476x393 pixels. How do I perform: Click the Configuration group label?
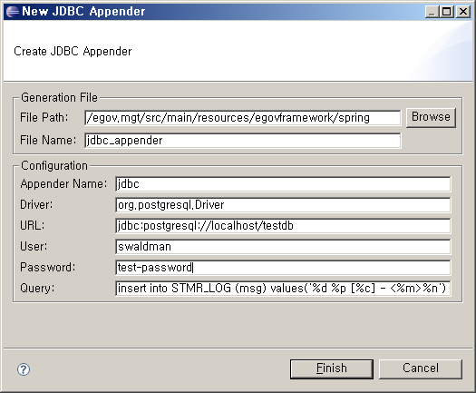(x=54, y=166)
